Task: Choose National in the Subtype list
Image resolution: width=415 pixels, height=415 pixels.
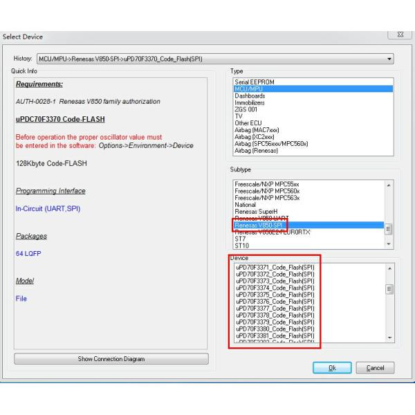Action: (x=246, y=205)
